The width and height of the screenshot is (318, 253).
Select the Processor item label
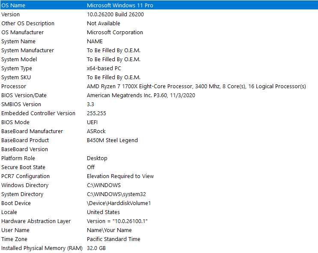pyautogui.click(x=14, y=86)
